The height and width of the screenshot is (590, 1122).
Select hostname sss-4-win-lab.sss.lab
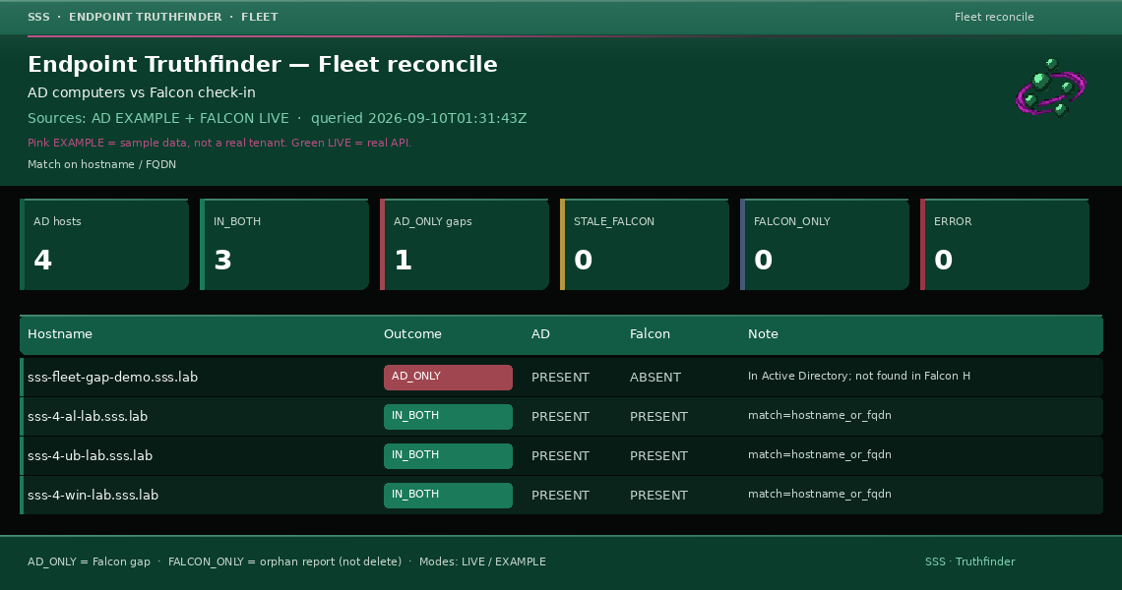click(x=93, y=495)
